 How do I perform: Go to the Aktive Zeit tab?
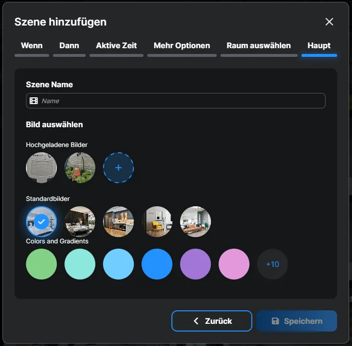point(117,46)
